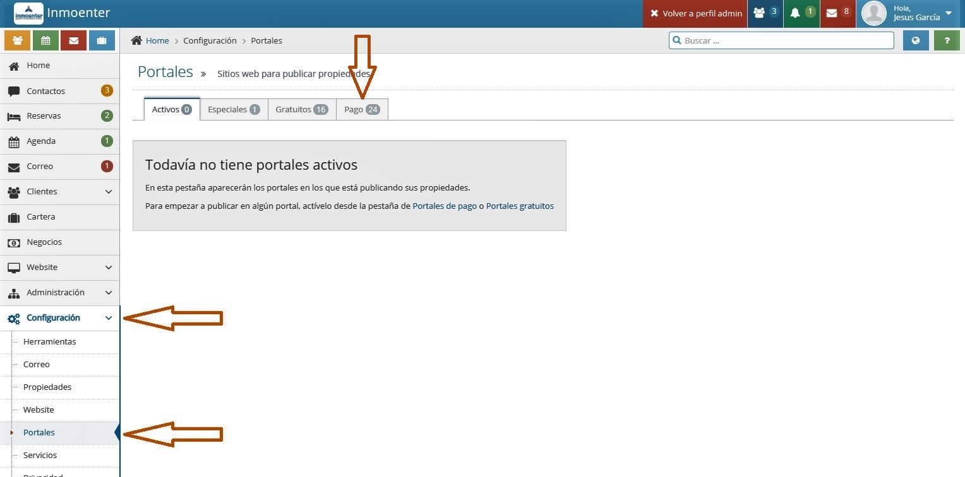
Task: Click the Configuración gears icon
Action: (x=14, y=319)
